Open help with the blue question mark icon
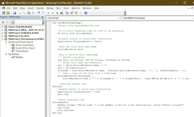The image size is (194, 117). pos(86,13)
